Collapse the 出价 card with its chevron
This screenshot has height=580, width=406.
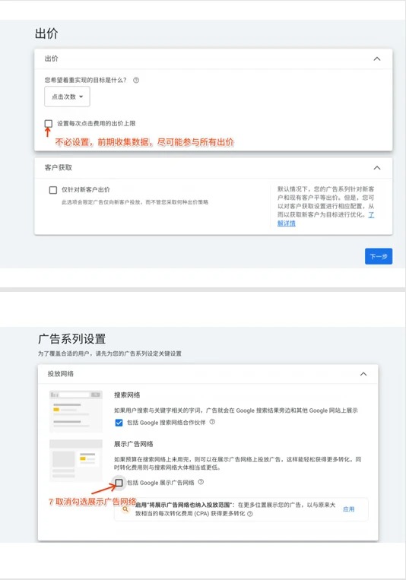click(x=377, y=59)
